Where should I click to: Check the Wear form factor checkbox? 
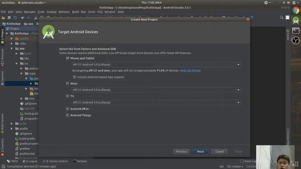67,84
